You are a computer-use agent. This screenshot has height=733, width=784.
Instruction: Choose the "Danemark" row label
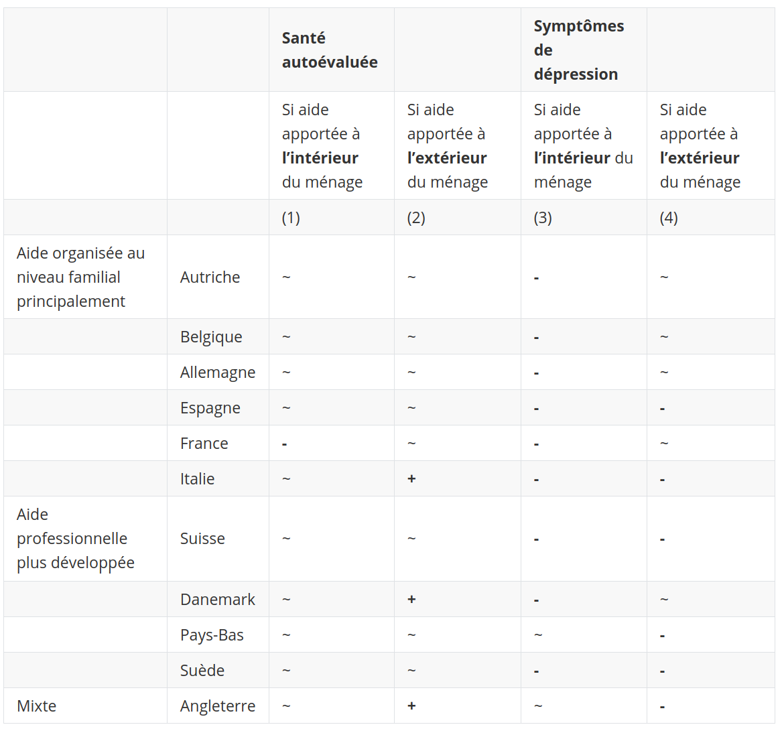click(218, 600)
